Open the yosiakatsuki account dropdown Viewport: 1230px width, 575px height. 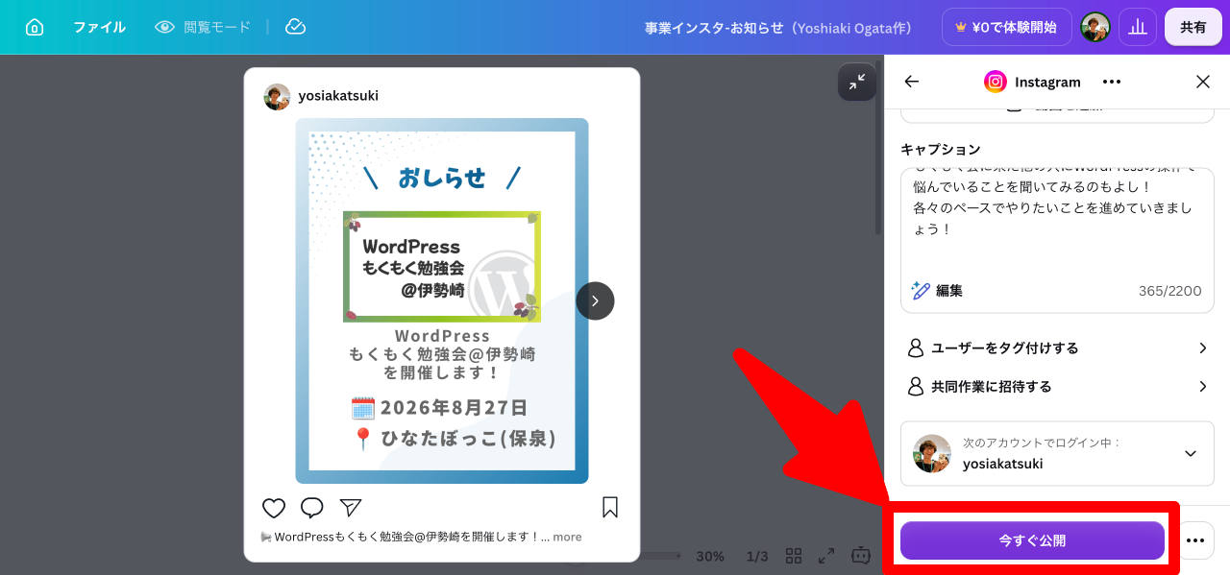pyautogui.click(x=1057, y=453)
